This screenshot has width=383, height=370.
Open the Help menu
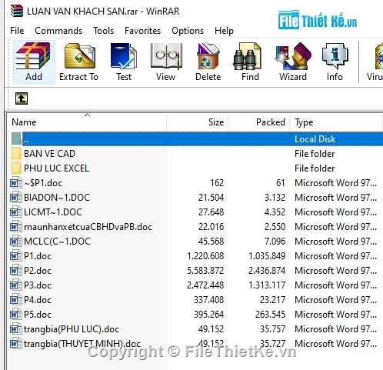(x=224, y=31)
